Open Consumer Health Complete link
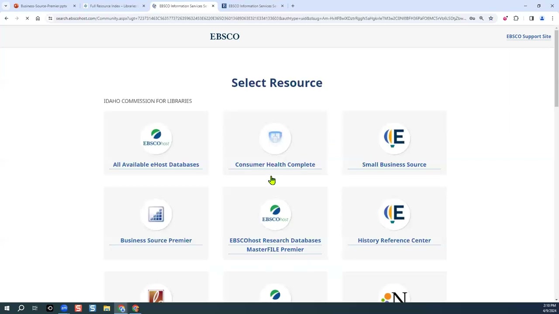Viewport: 559px width, 314px height. (x=275, y=164)
